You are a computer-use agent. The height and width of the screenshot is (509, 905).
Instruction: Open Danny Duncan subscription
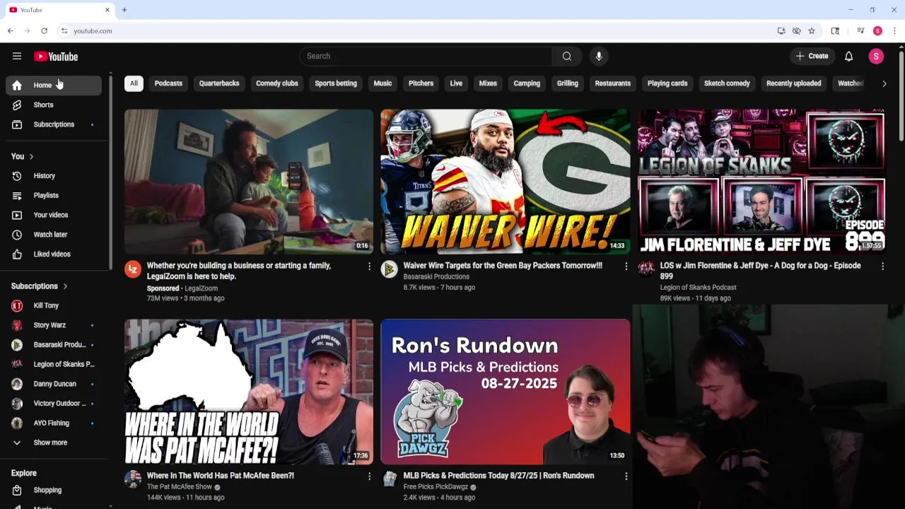pos(54,384)
